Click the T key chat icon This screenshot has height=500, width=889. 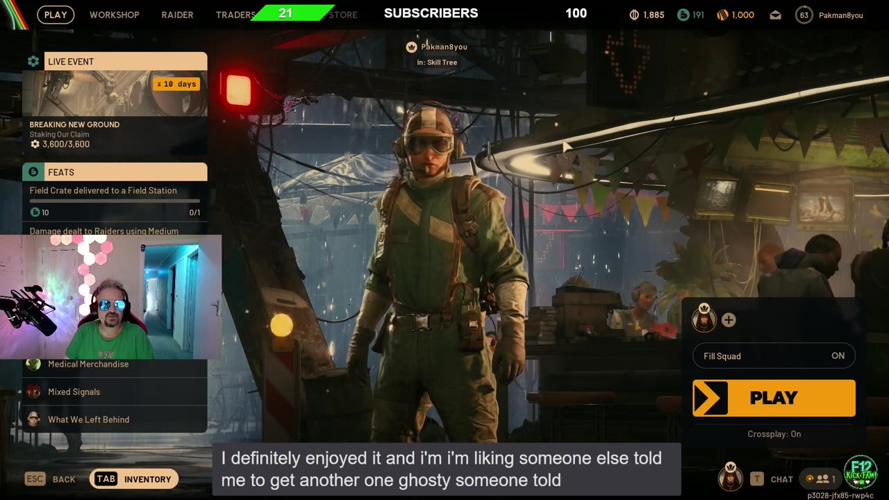coord(757,478)
